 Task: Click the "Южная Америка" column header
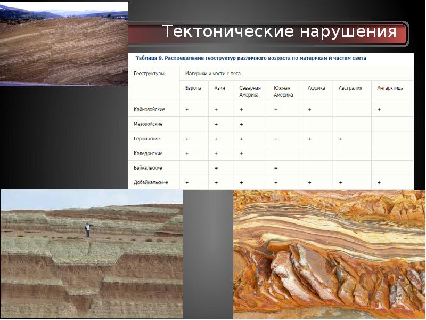tap(283, 91)
